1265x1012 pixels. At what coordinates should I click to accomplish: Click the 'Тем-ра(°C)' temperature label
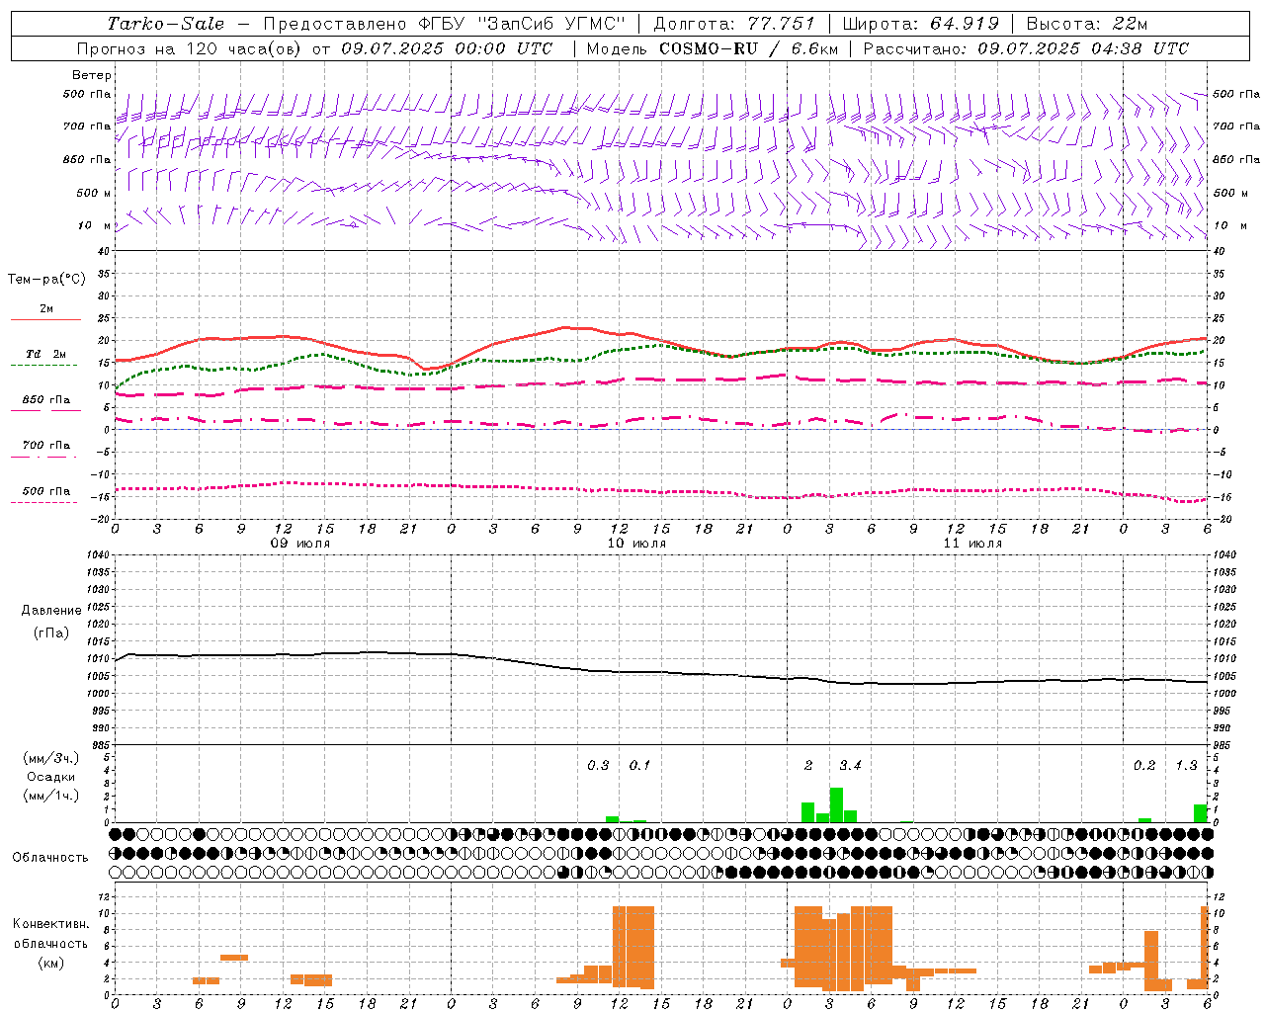(46, 280)
